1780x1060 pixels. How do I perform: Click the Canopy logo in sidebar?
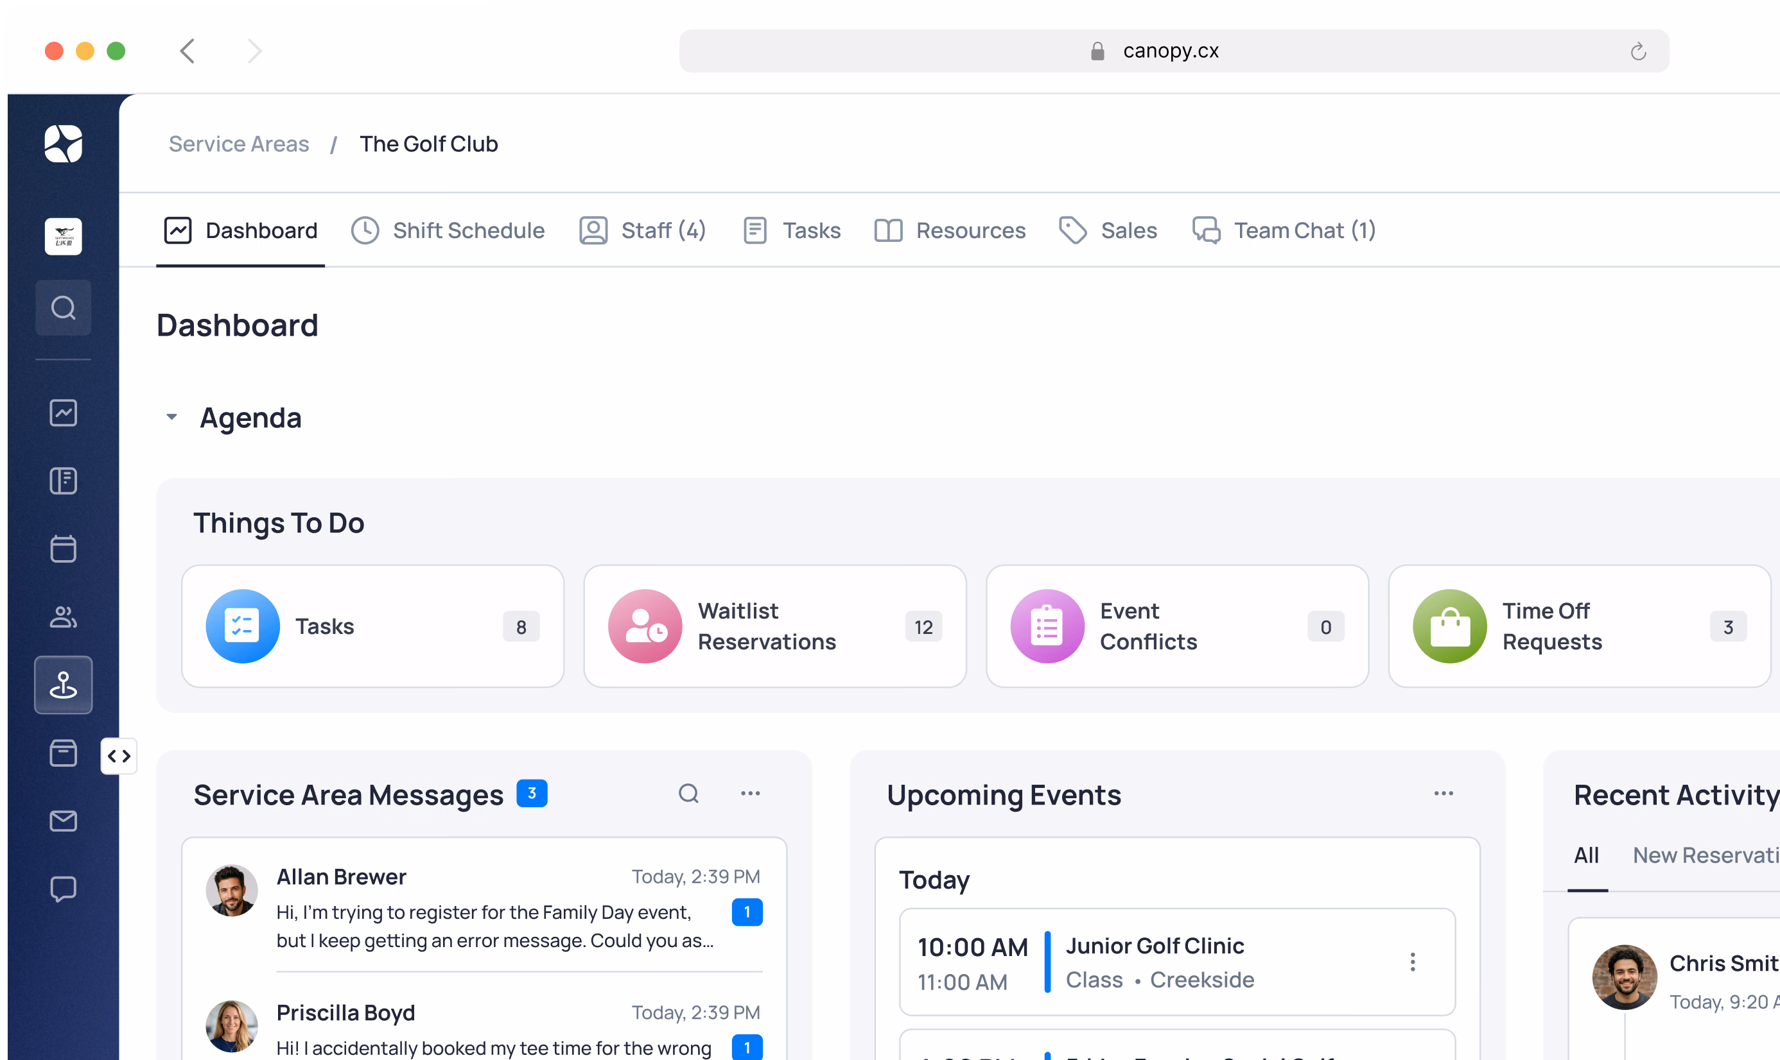click(x=64, y=144)
